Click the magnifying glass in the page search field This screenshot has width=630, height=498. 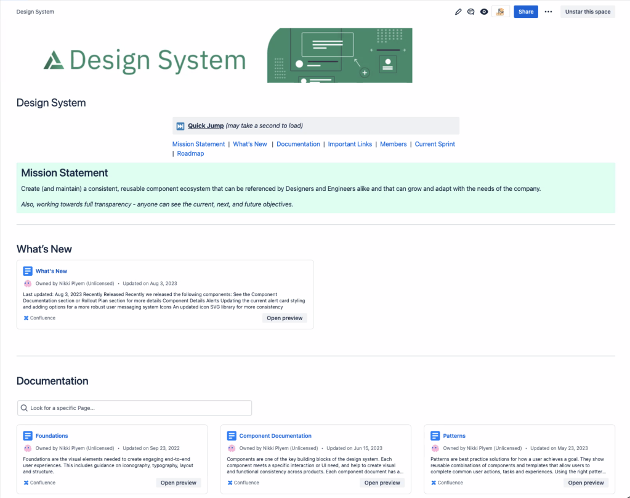(24, 408)
